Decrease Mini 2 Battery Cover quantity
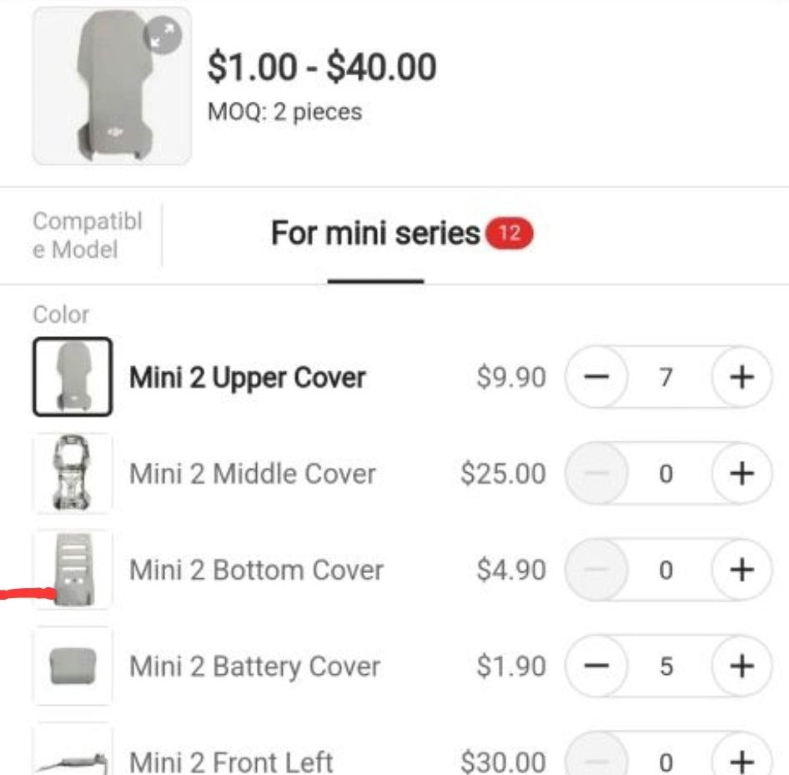This screenshot has height=775, width=789. 597,667
